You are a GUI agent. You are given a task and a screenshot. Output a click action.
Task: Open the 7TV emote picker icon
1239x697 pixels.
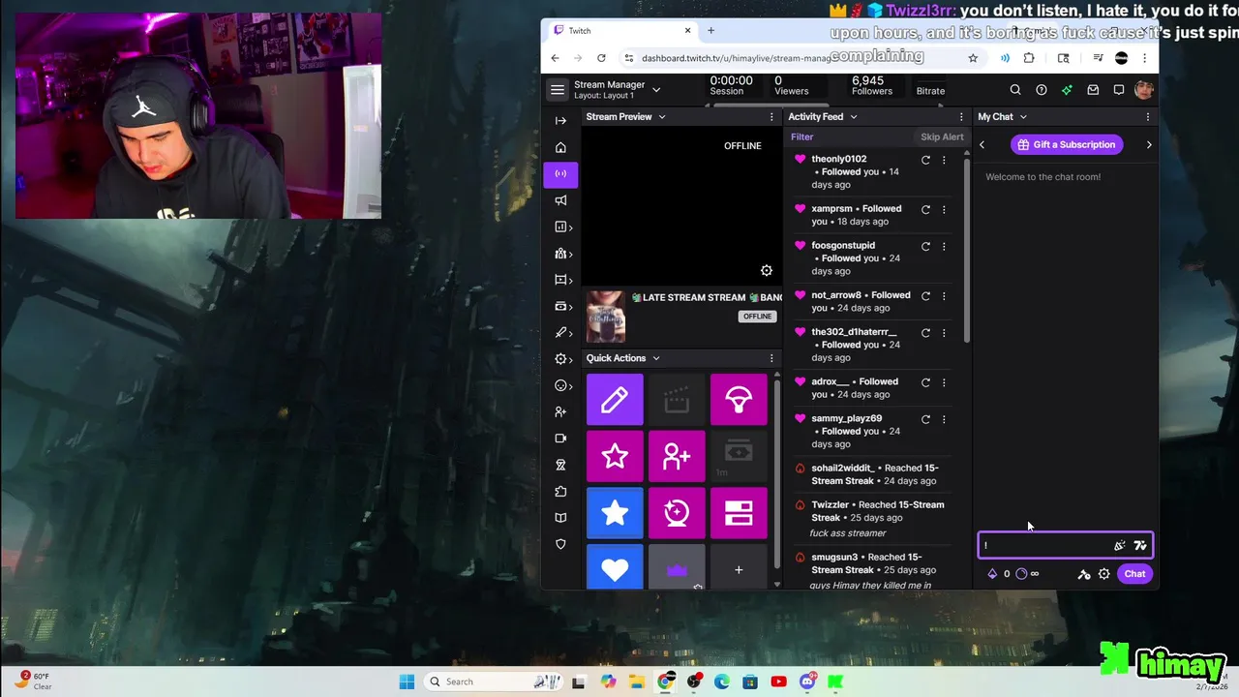(1140, 546)
